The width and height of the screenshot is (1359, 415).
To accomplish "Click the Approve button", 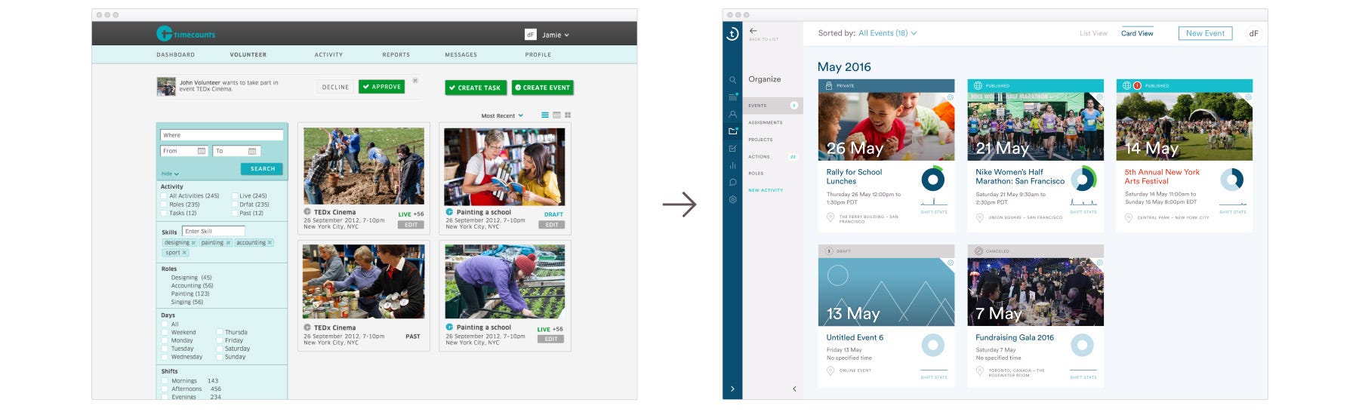I will (381, 87).
